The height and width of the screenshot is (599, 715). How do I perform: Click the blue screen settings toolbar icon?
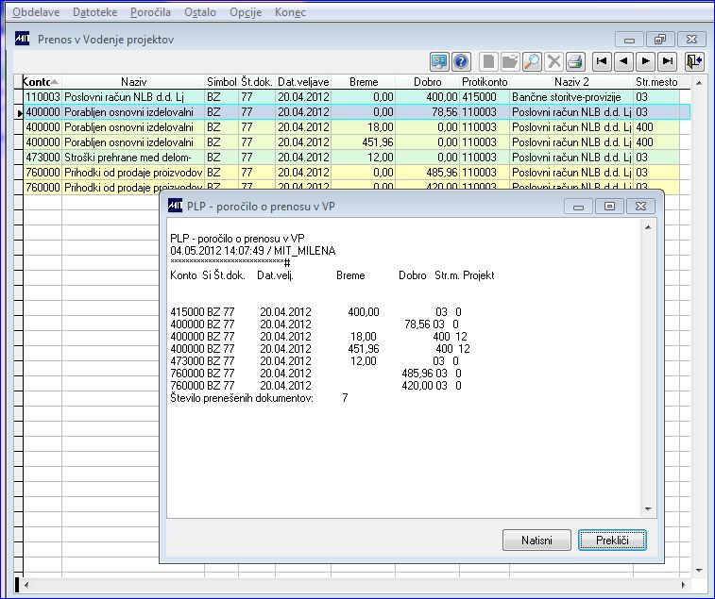(x=440, y=62)
